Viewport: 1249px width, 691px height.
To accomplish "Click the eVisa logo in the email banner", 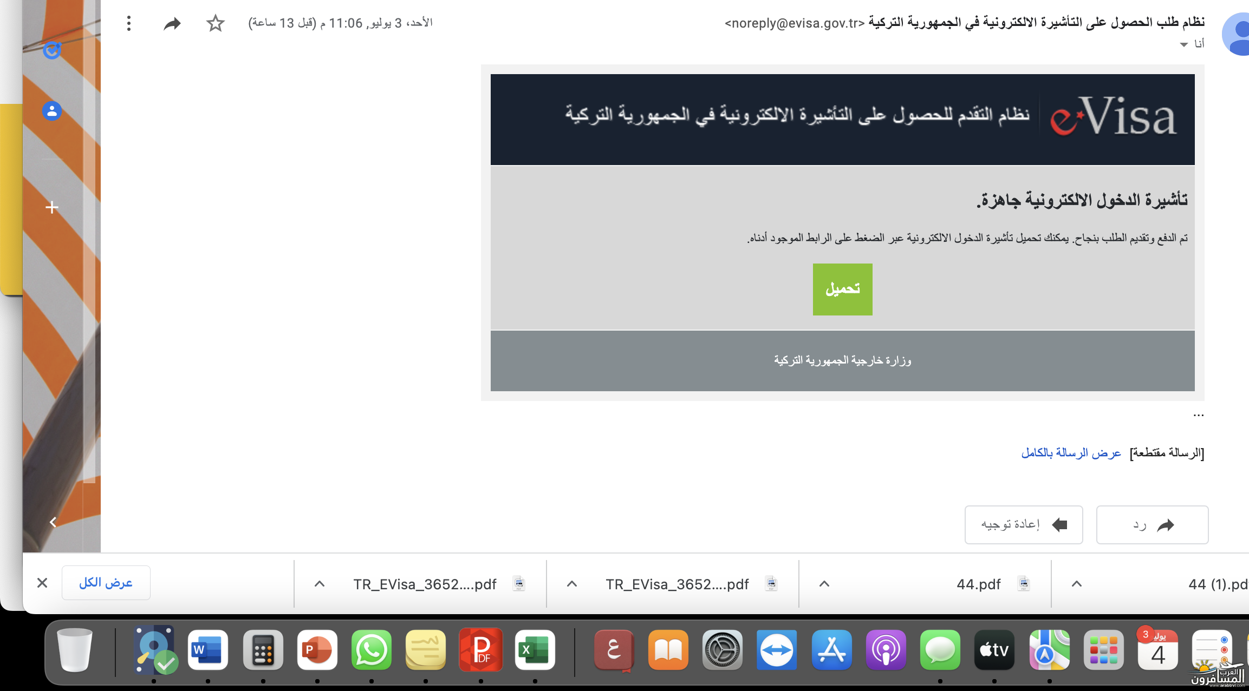I will (x=1113, y=116).
